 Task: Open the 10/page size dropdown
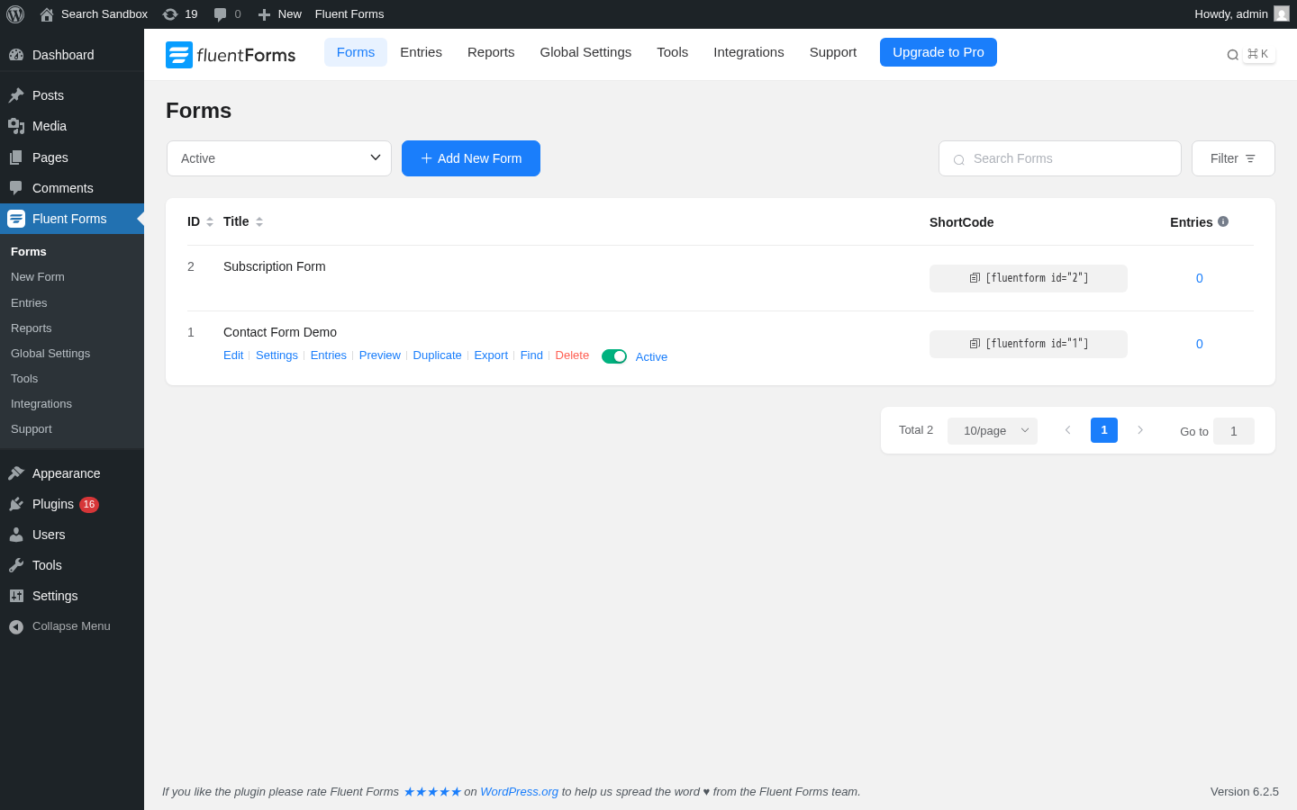(x=993, y=430)
